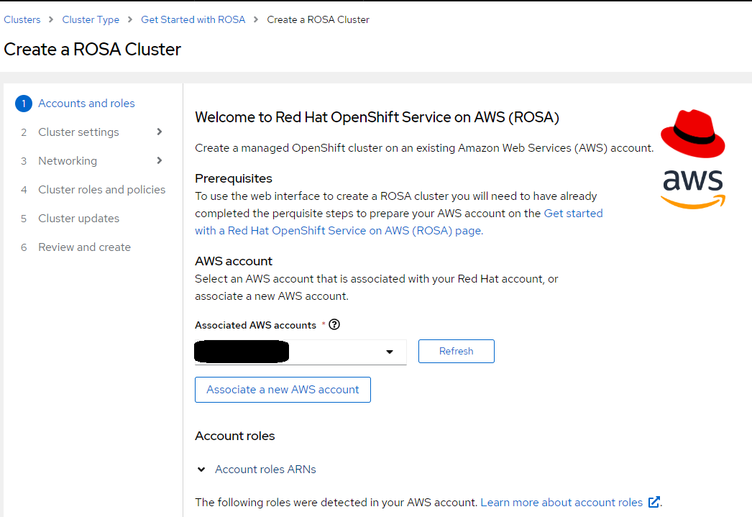
Task: Click the collapse arrow on Account roles ARNs
Action: pyautogui.click(x=201, y=469)
